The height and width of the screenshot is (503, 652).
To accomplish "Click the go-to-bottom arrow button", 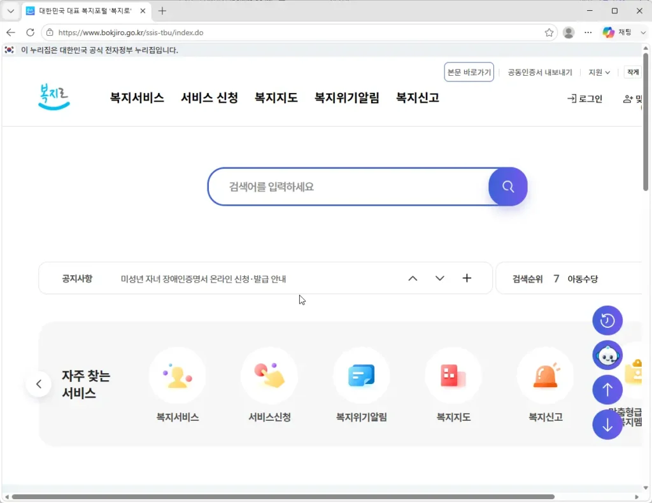I will (607, 425).
